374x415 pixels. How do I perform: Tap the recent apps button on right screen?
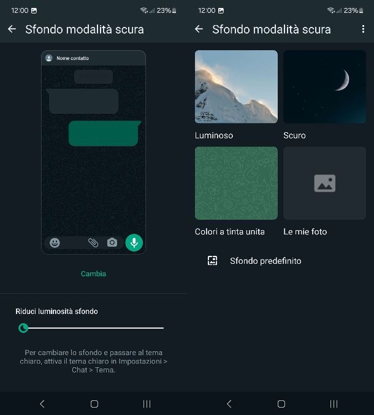pyautogui.click(x=334, y=404)
